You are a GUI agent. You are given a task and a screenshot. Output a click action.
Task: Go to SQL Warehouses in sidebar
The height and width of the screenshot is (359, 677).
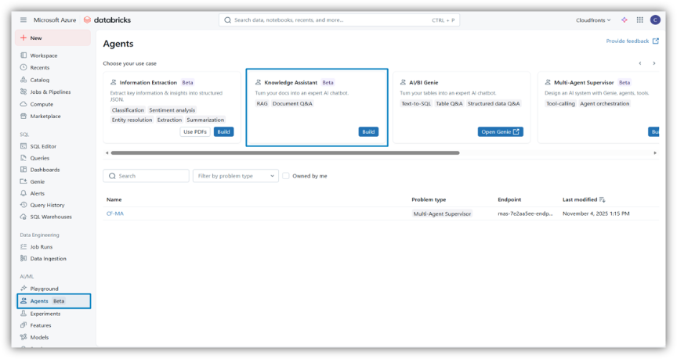[50, 217]
